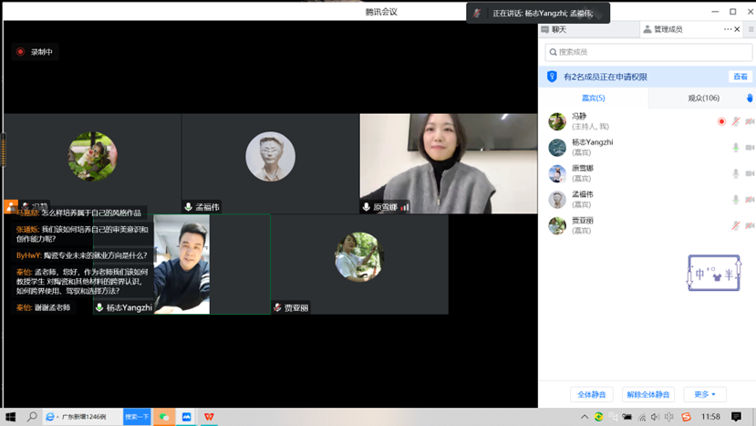Viewport: 756px width, 426px height.
Task: Switch to the 聊天 chat tab
Action: tap(559, 29)
